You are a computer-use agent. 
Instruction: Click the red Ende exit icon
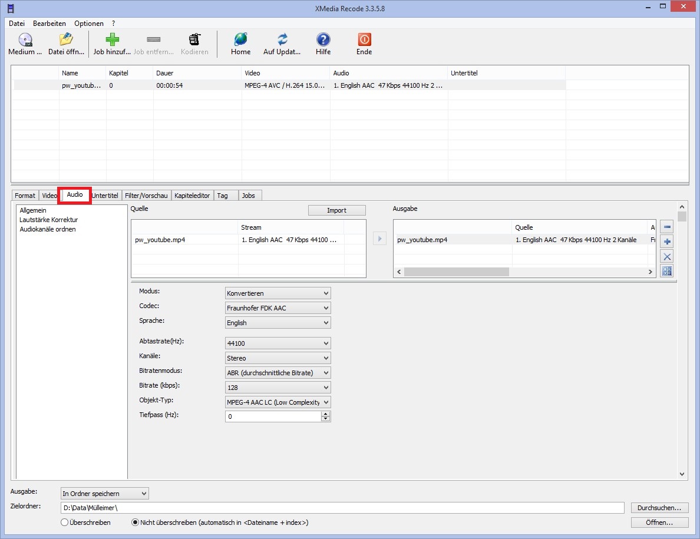click(x=364, y=40)
